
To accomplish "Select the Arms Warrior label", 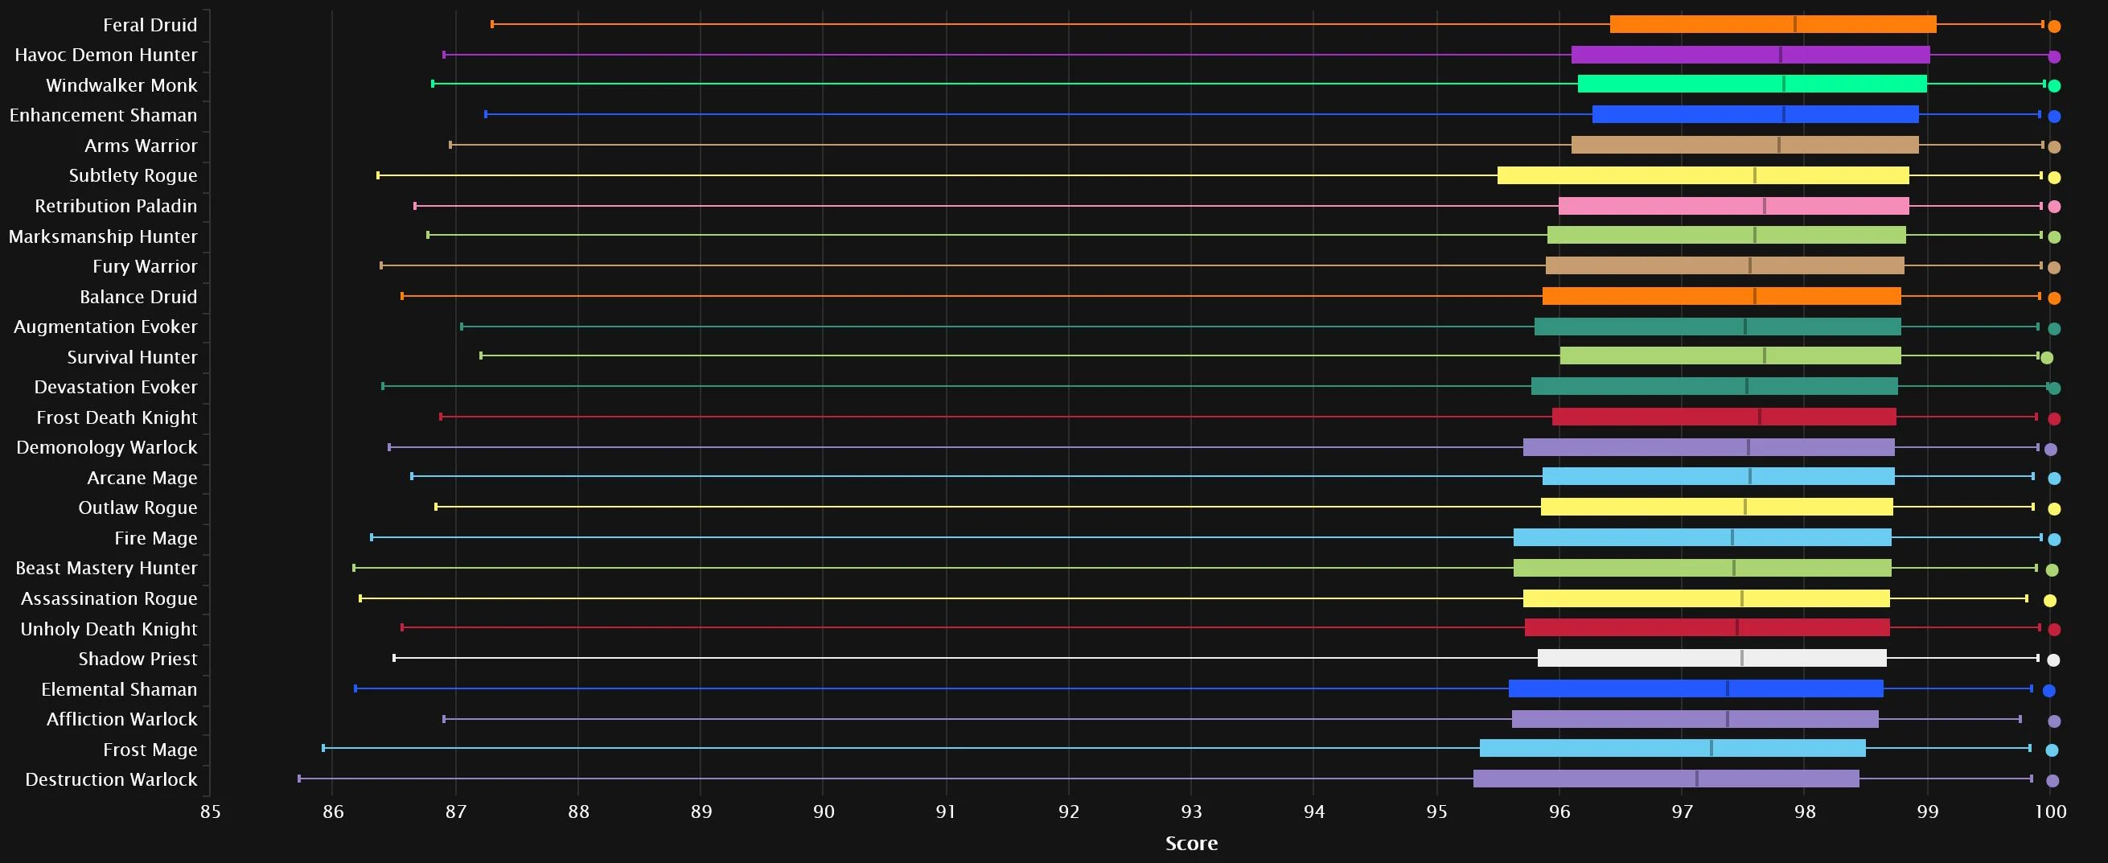I will click(141, 146).
